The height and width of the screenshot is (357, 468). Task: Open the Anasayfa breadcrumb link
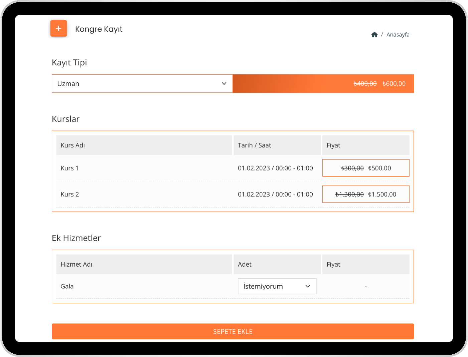[398, 35]
